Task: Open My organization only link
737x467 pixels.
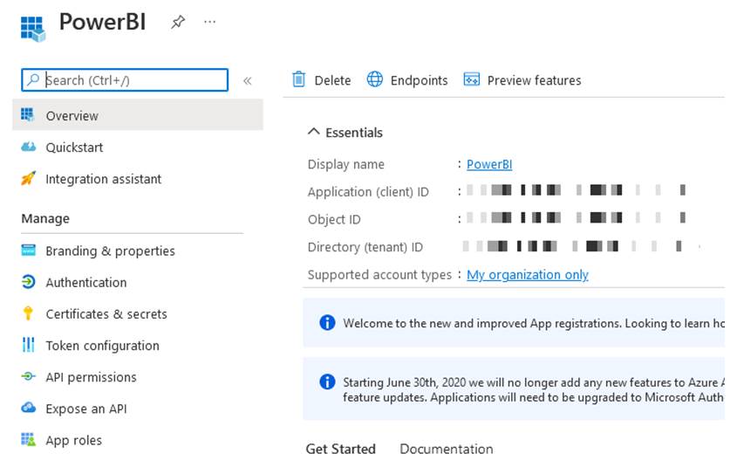Action: (x=528, y=274)
